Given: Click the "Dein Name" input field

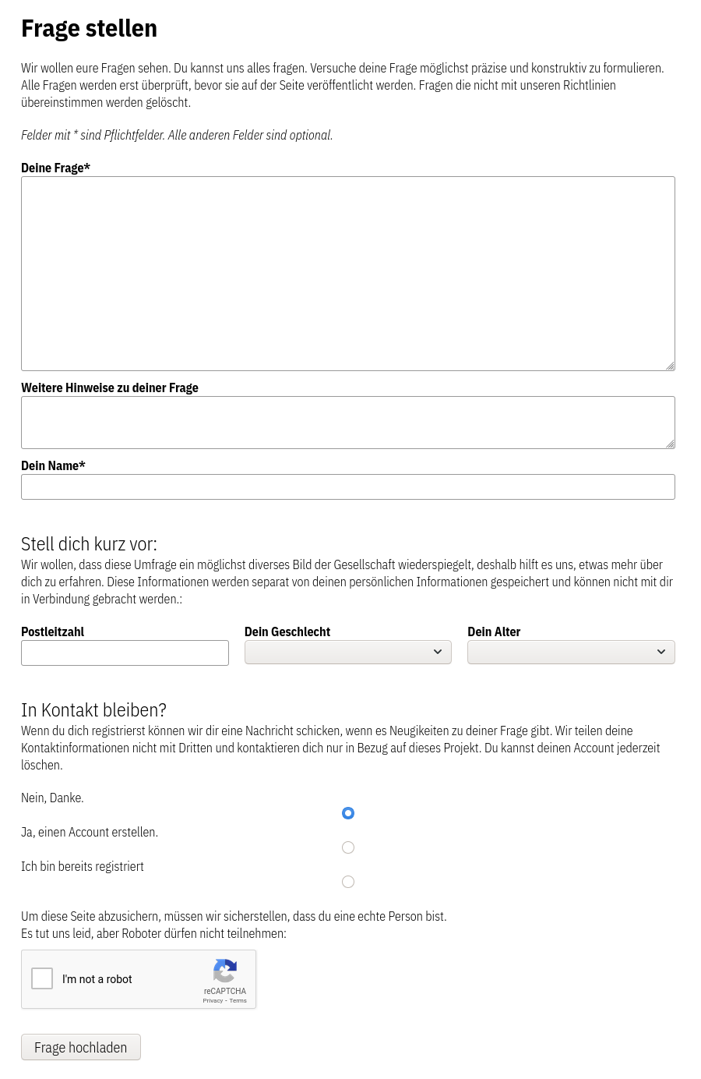Looking at the screenshot, I should (x=347, y=486).
